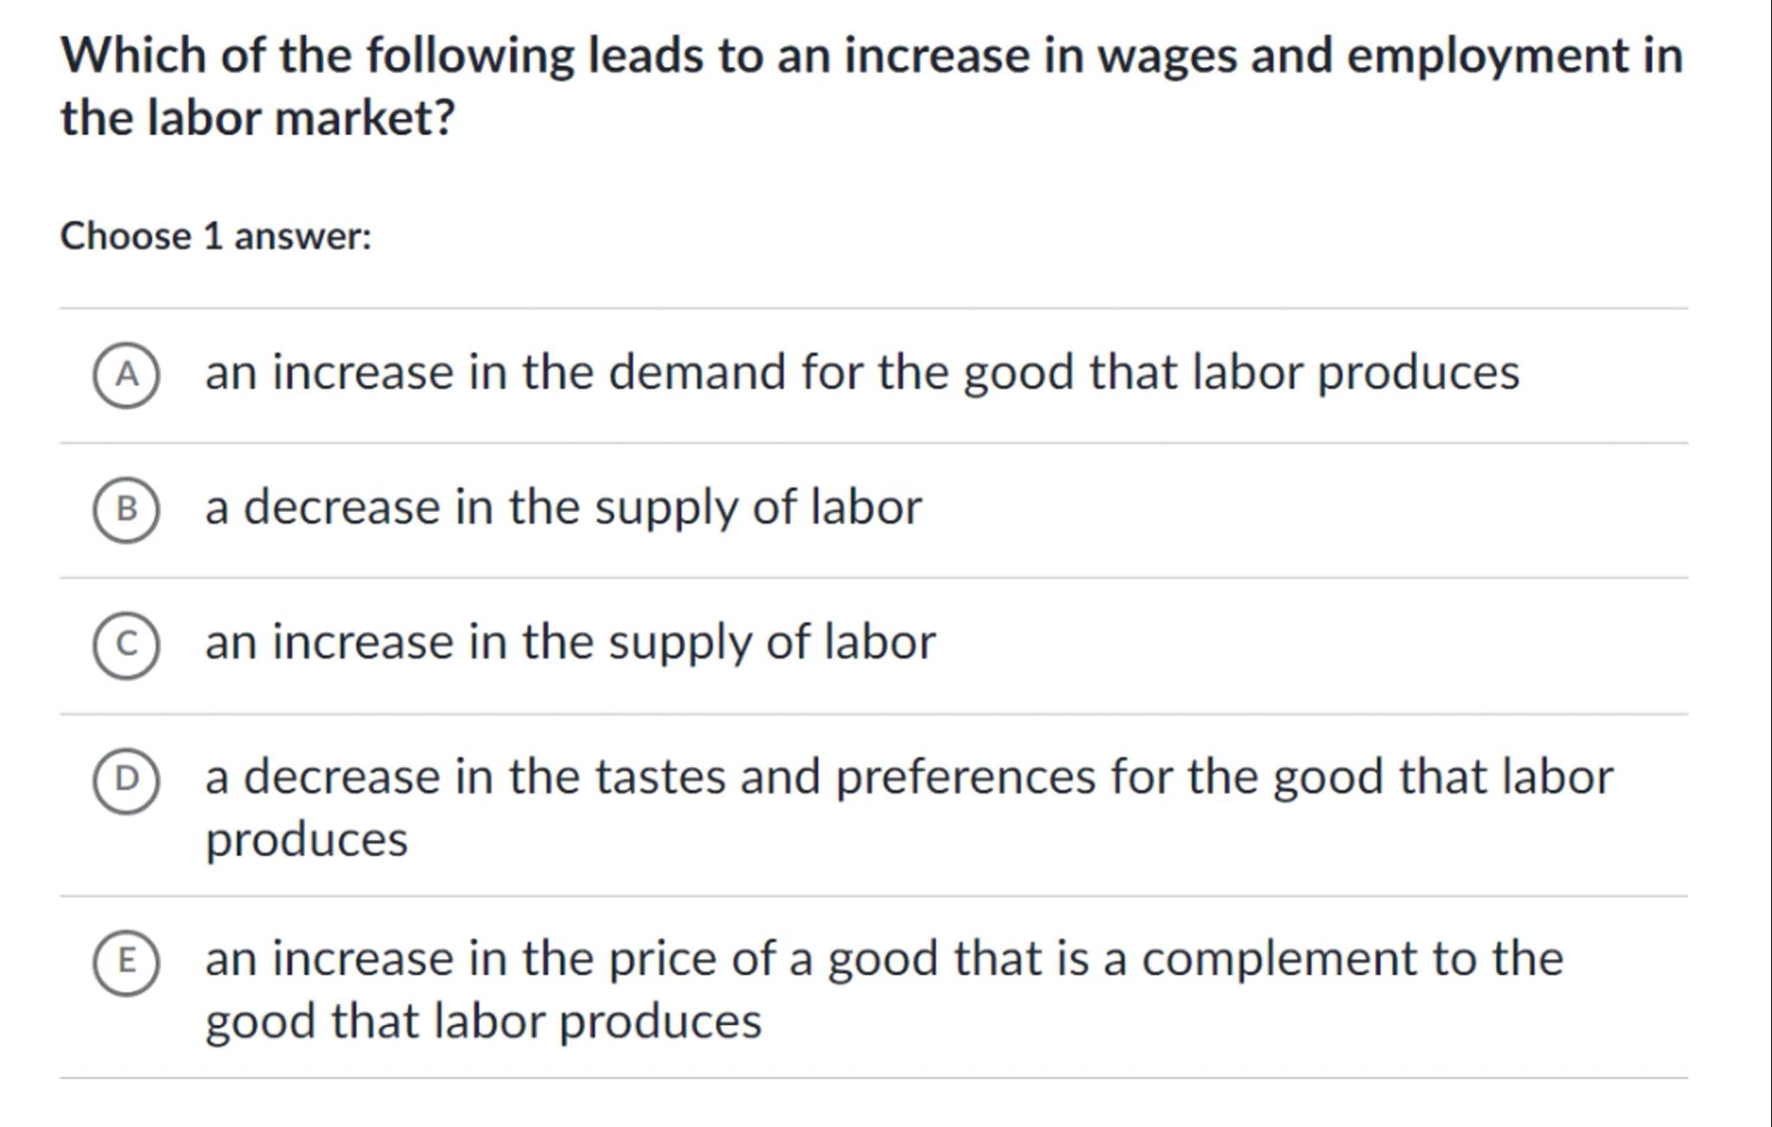Click the "Choose 1 answer:" label

coord(215,236)
